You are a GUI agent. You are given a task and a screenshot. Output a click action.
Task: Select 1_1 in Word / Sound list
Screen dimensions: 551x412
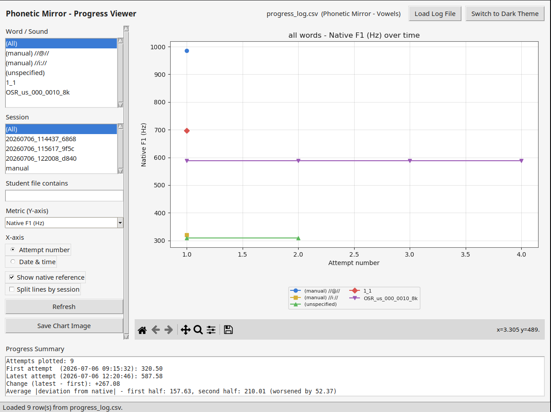coord(61,83)
